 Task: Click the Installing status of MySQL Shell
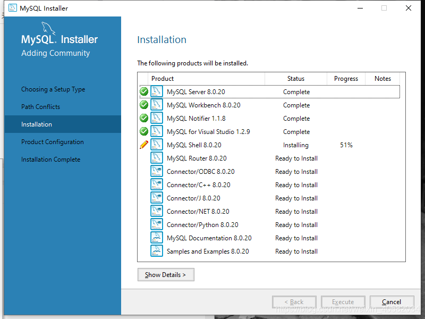tap(296, 145)
